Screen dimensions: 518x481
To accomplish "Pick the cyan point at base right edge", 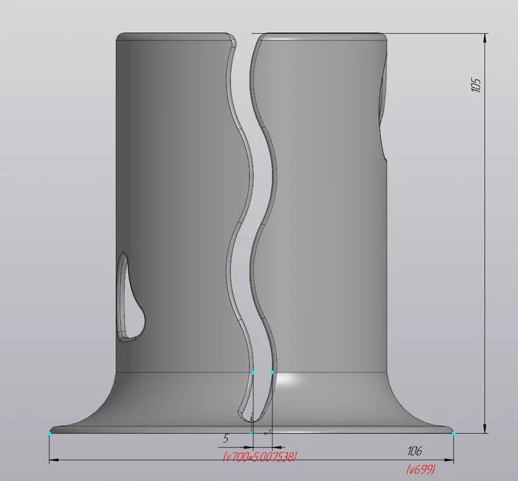I will point(453,433).
